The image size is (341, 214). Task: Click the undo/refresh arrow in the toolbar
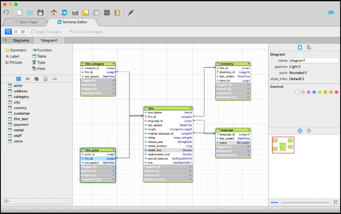[6, 12]
